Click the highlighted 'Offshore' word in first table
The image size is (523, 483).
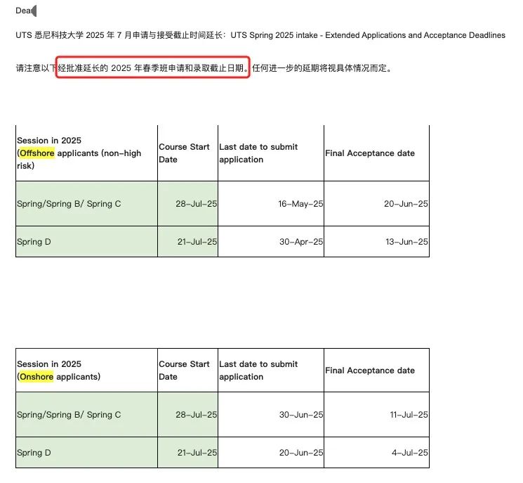(37, 153)
